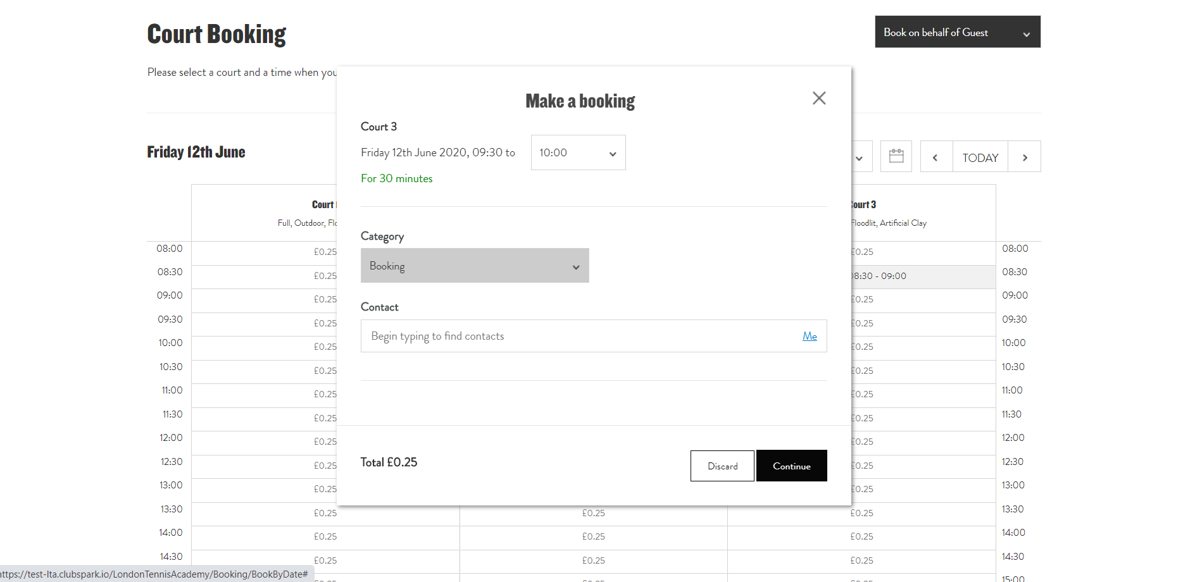Discard the booking

pyautogui.click(x=722, y=466)
